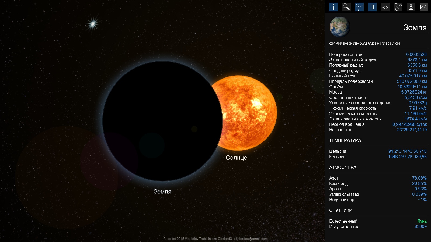Screen dimensions: 431x242
Task: Click the 2 космическая скорость value 11,186 км/с
Action: click(415, 113)
